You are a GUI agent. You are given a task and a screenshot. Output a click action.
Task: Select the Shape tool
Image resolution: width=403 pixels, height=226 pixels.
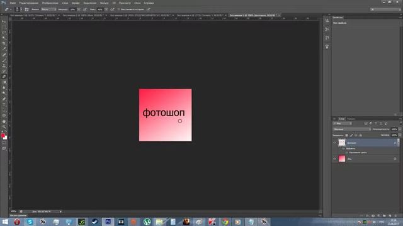tap(4, 116)
